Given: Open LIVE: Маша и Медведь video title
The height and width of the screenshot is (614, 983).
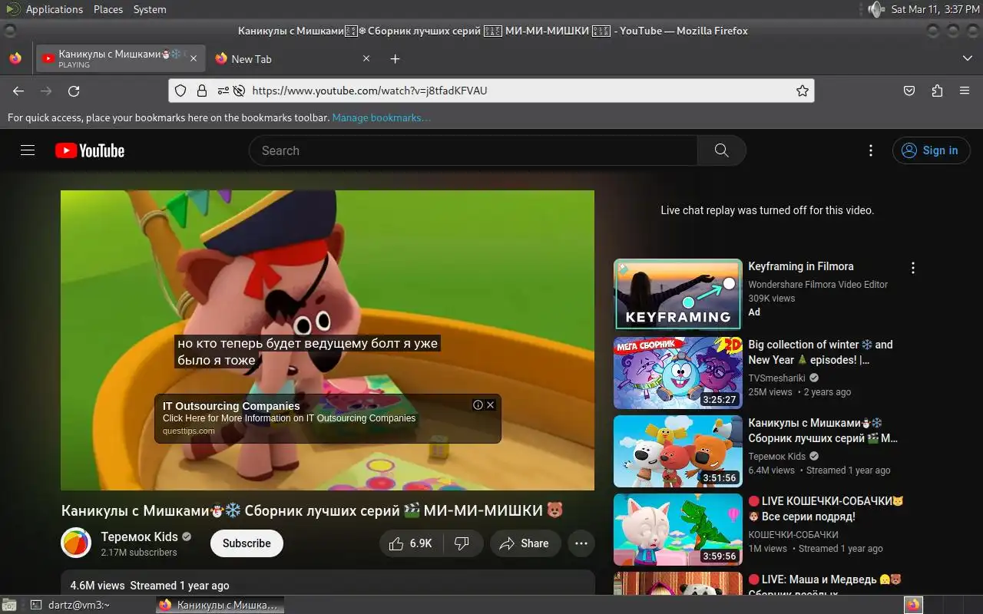Looking at the screenshot, I should [x=825, y=586].
